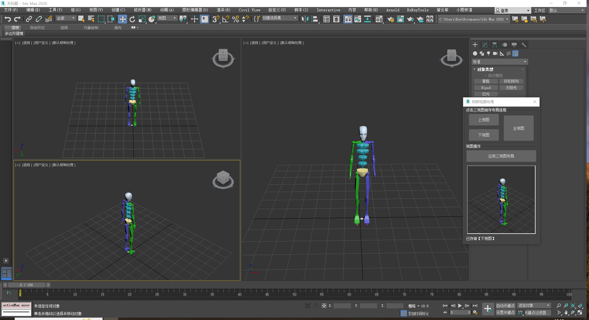Click the Utilities wrench panel icon

(x=524, y=45)
